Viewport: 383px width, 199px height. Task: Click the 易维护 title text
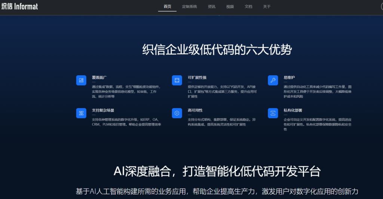[x=289, y=78]
